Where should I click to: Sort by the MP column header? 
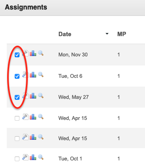tap(122, 34)
